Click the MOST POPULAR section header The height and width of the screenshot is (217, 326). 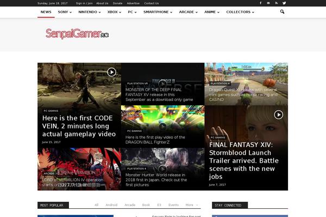[53, 205]
